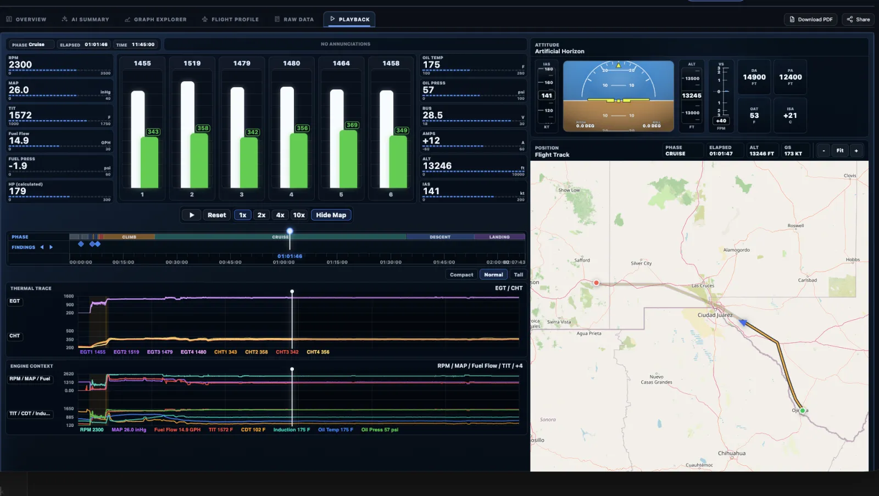The image size is (879, 496).
Task: Start playback with the play button
Action: click(191, 215)
